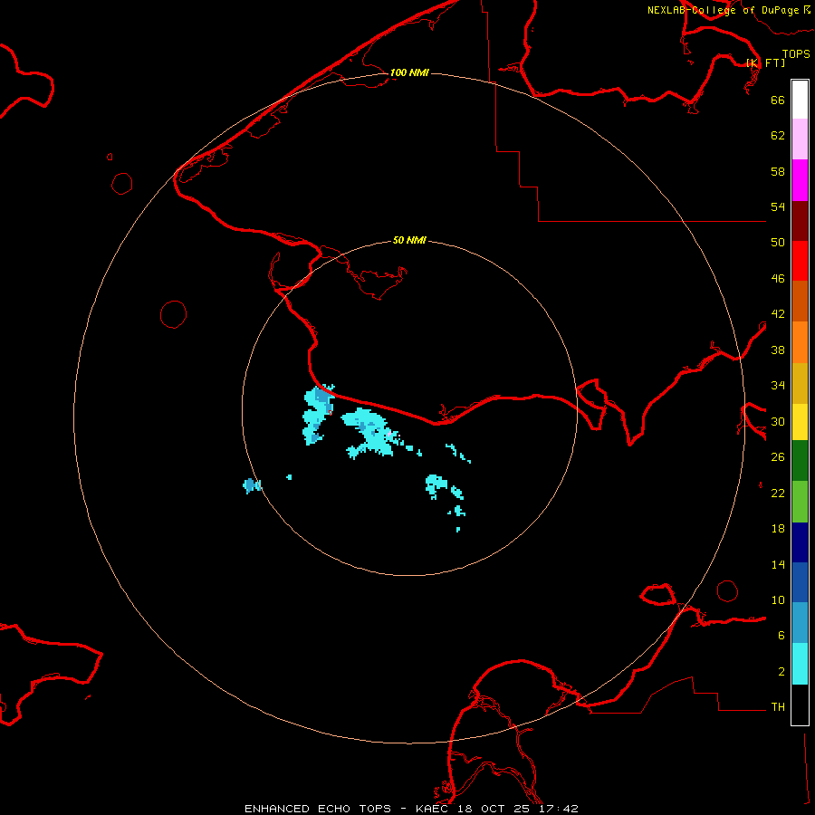
Task: Click the legend value 18
Action: (778, 529)
